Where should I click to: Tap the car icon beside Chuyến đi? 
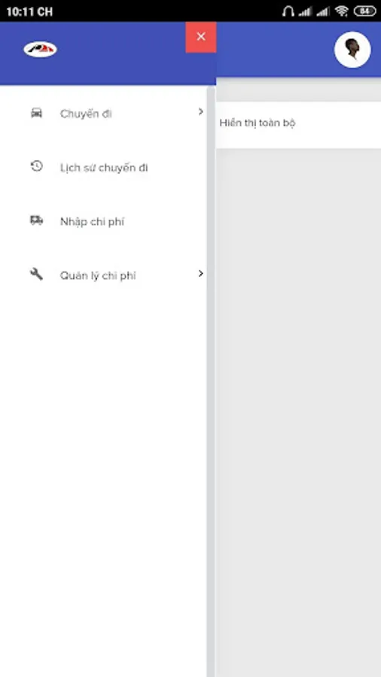pos(37,113)
